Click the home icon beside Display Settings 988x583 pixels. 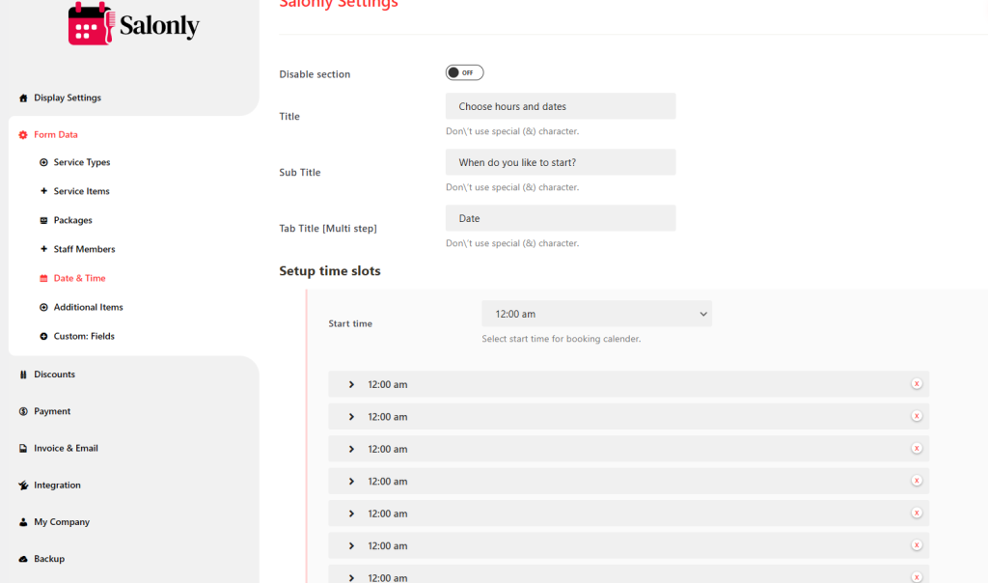pyautogui.click(x=23, y=98)
